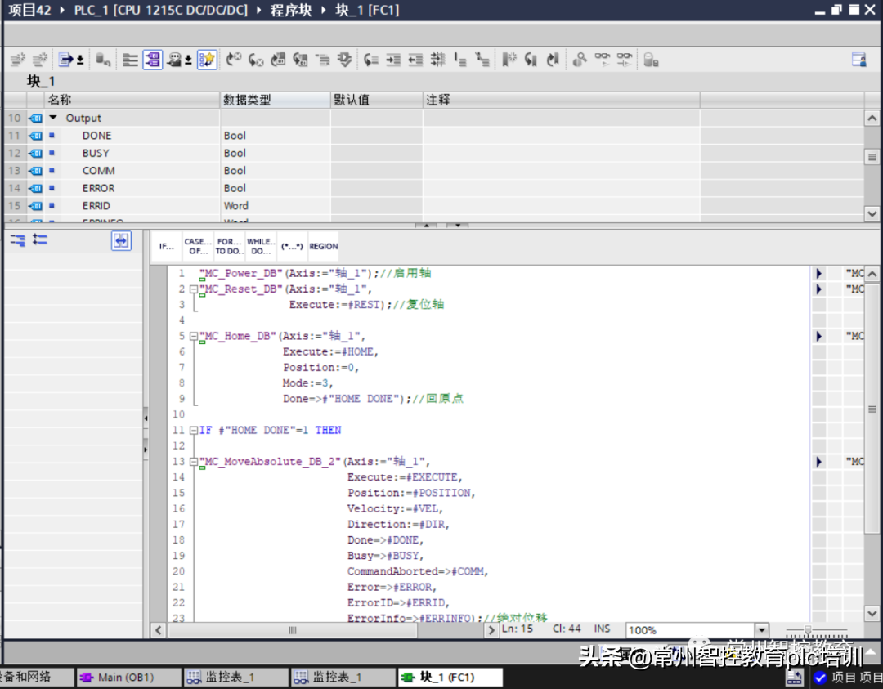Switch to the Main (OB1) tab
Screen dimensions: 883x689
127,677
